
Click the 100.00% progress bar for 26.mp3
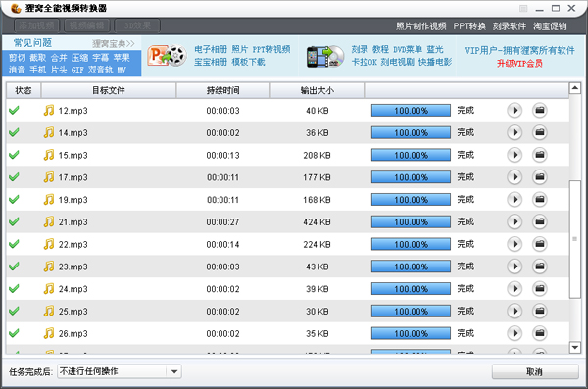point(411,333)
